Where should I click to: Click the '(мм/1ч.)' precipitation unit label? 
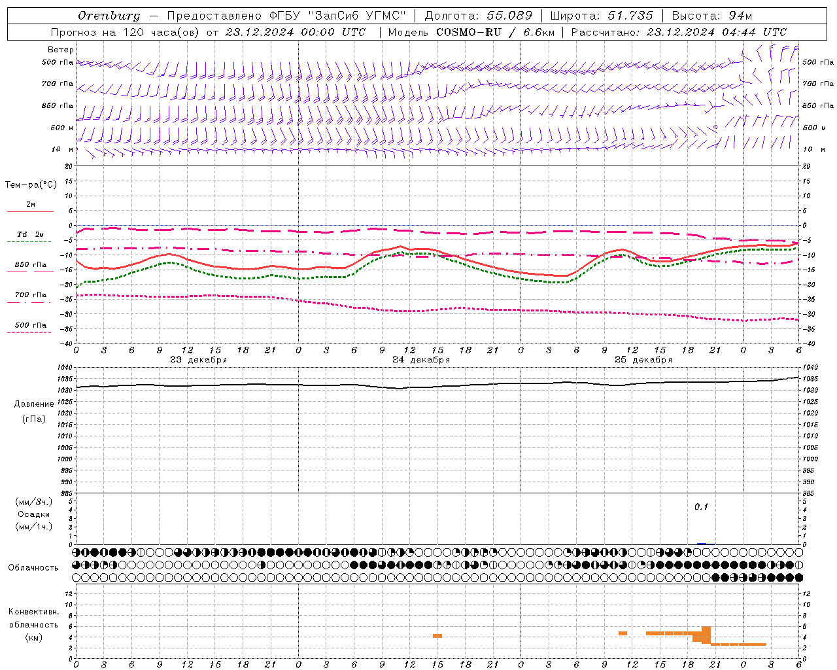(34, 527)
